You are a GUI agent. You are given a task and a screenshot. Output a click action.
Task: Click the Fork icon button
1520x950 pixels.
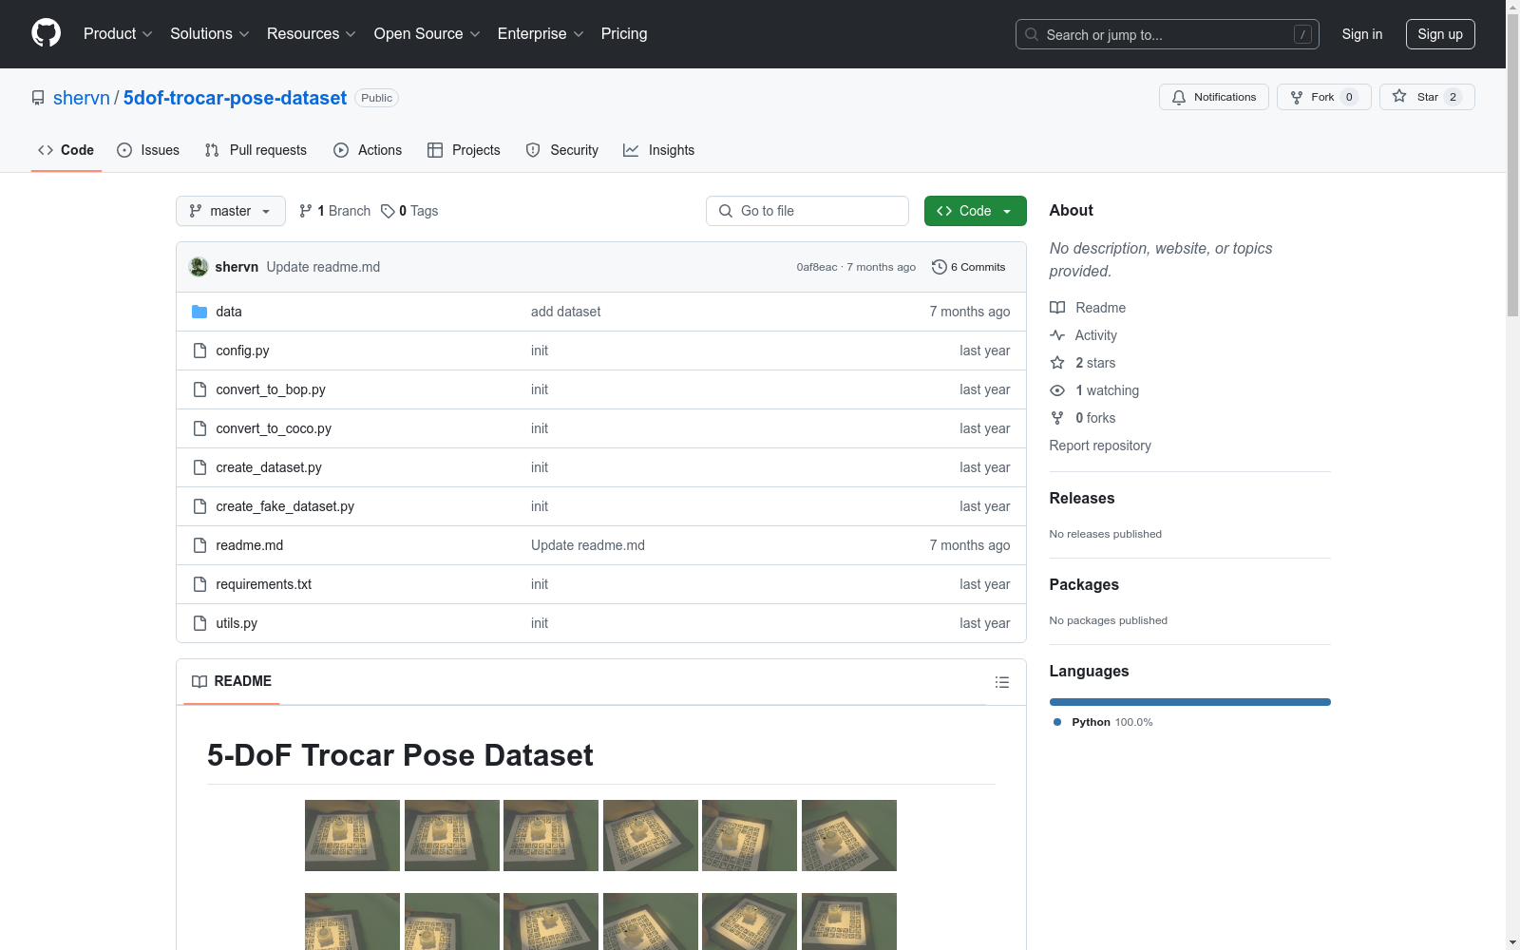click(1297, 97)
